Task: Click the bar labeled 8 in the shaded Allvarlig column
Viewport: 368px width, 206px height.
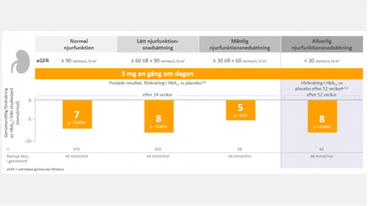Action: (x=322, y=116)
